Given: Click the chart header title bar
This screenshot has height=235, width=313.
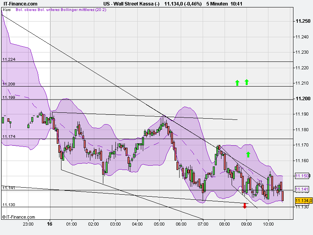Looking at the screenshot, I should point(156,4).
